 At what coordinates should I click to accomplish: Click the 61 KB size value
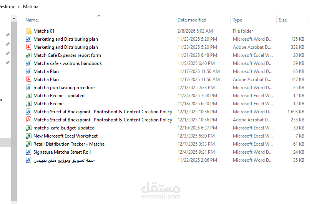coord(299,144)
